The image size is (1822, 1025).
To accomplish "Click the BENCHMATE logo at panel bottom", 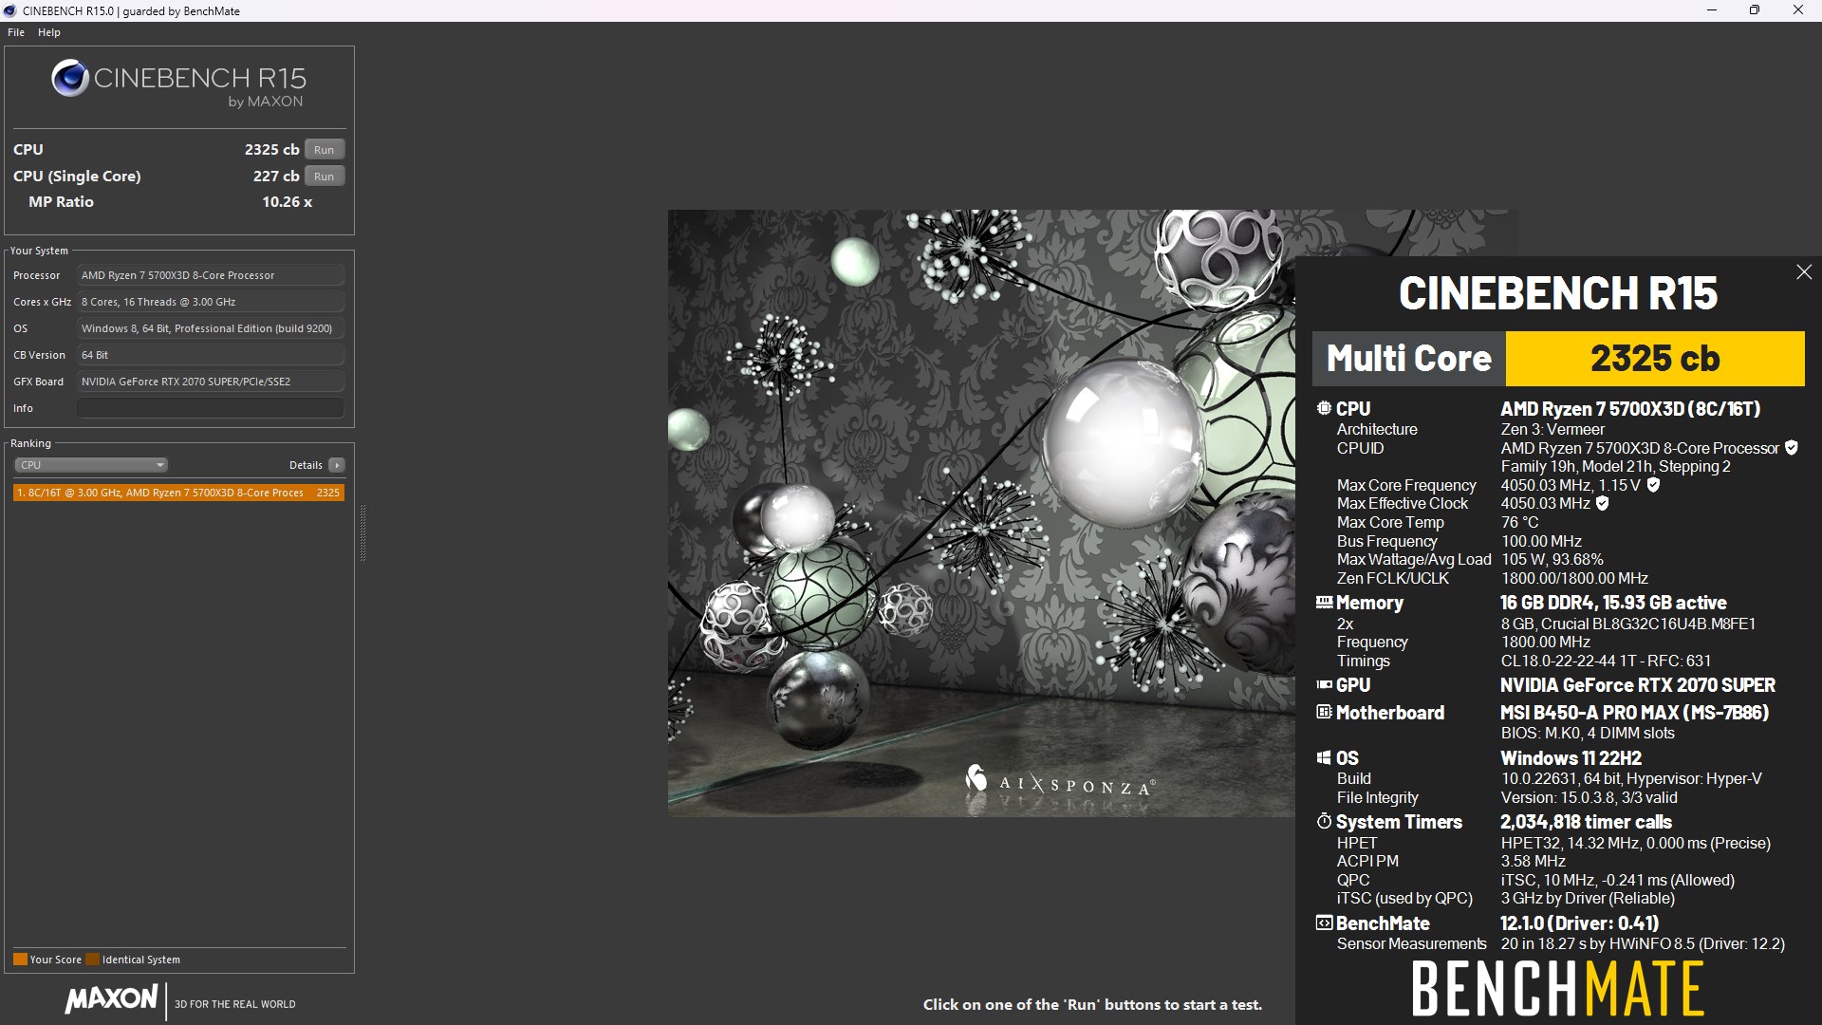I will tap(1557, 989).
